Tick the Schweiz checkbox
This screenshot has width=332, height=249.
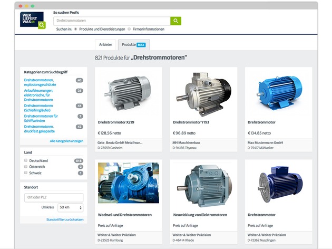pos(26,173)
